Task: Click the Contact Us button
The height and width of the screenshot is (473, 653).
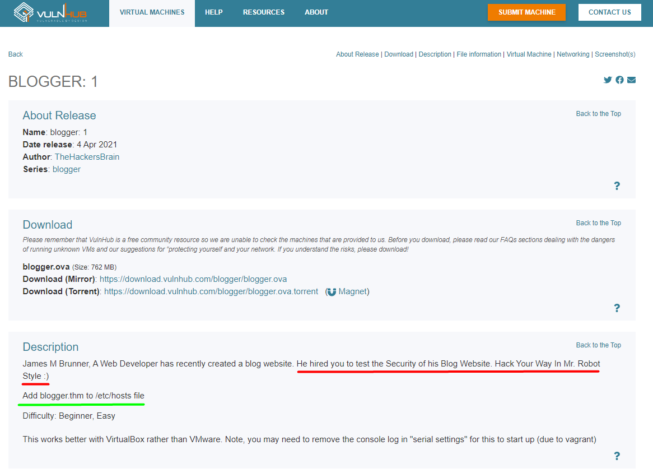Action: pos(610,12)
